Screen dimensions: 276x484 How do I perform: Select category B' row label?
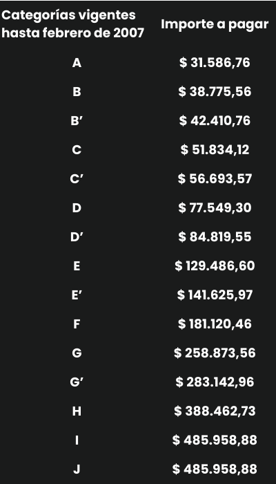pyautogui.click(x=77, y=121)
